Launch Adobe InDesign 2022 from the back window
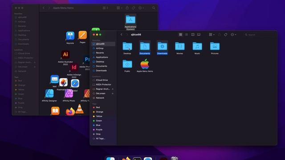The image size is (285, 160). click(x=74, y=67)
